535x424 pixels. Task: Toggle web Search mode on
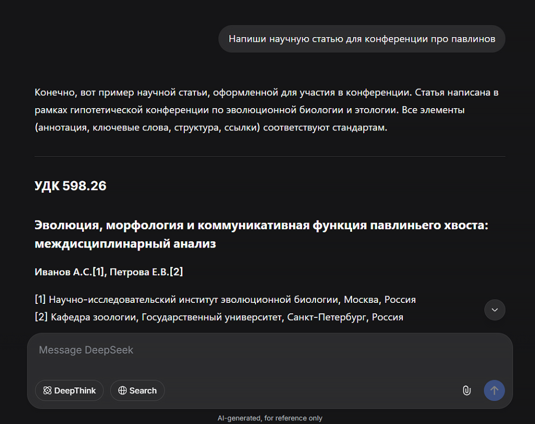pyautogui.click(x=137, y=390)
